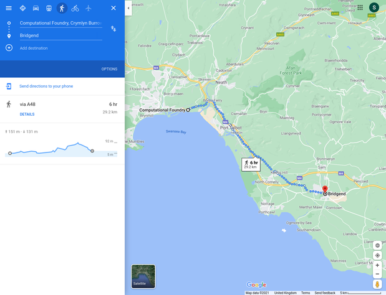Open route OPTIONS

(109, 69)
